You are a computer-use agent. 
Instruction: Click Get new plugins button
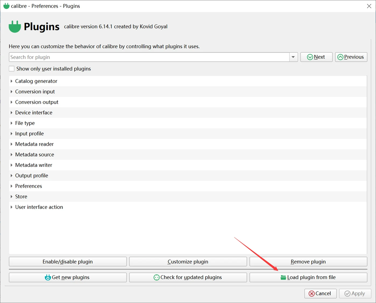point(68,277)
